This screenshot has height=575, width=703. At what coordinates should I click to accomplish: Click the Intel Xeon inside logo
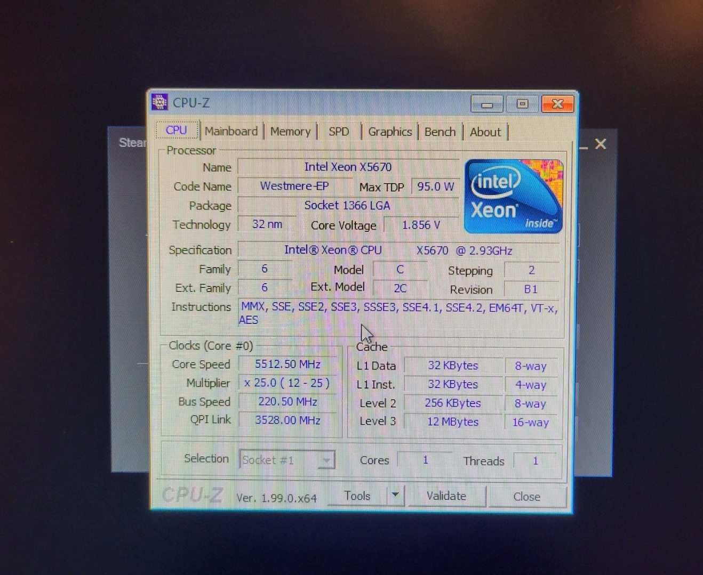point(514,196)
